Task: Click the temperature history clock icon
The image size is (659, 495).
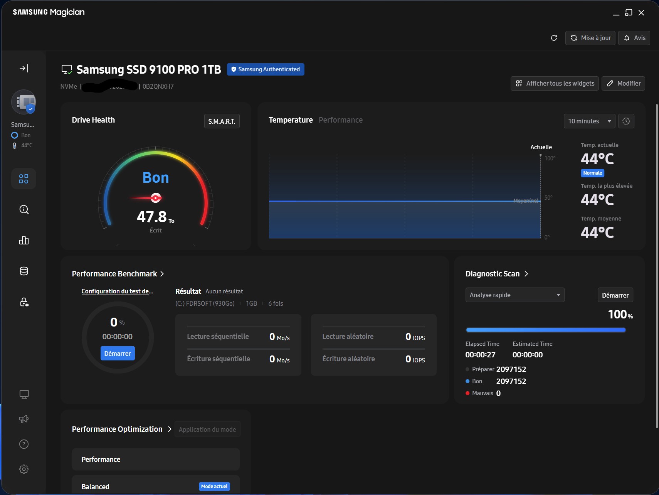Action: point(626,121)
